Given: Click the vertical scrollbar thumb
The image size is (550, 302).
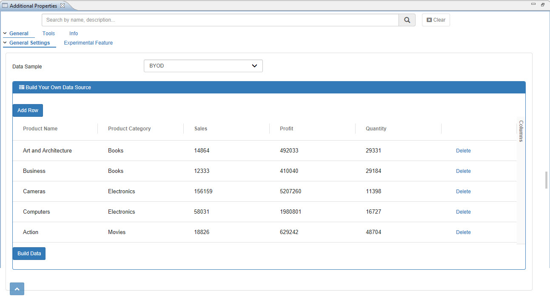Looking at the screenshot, I should click(547, 180).
